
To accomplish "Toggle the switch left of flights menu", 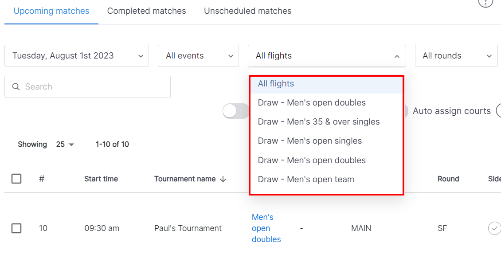I will click(236, 111).
